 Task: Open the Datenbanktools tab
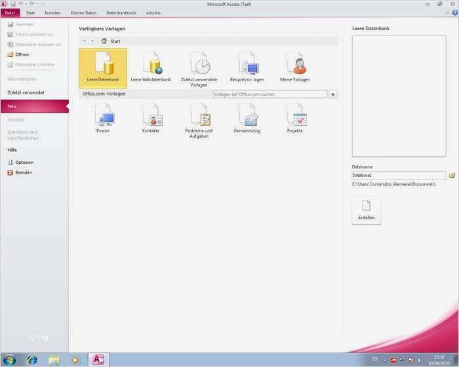(x=121, y=13)
